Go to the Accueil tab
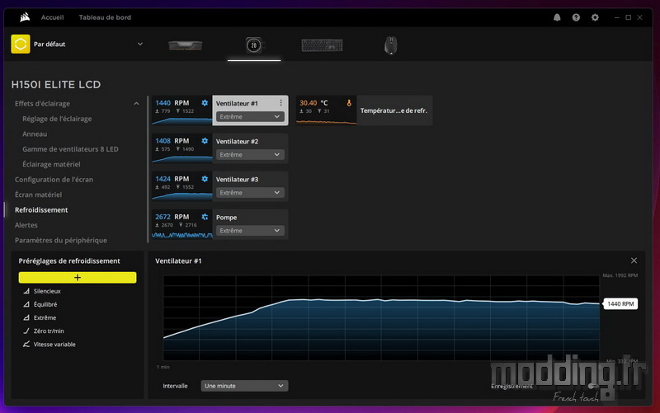 [52, 17]
